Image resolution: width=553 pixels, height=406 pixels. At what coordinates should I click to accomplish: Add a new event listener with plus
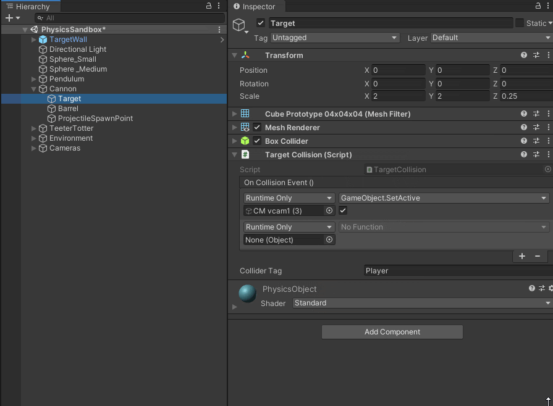pyautogui.click(x=522, y=256)
